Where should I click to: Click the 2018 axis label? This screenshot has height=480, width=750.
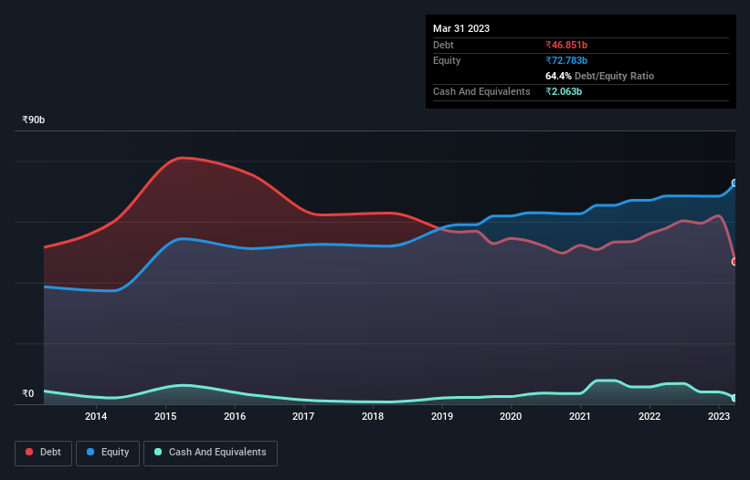pos(373,416)
